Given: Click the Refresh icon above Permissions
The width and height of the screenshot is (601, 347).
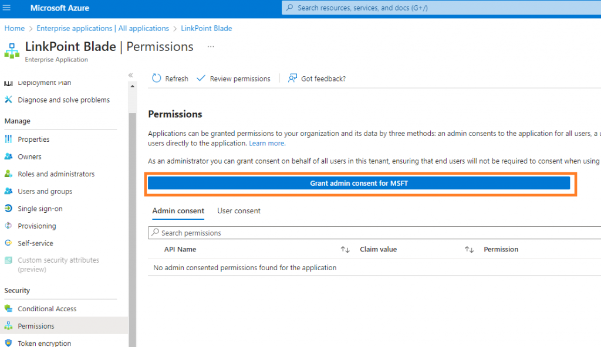Looking at the screenshot, I should [x=156, y=78].
